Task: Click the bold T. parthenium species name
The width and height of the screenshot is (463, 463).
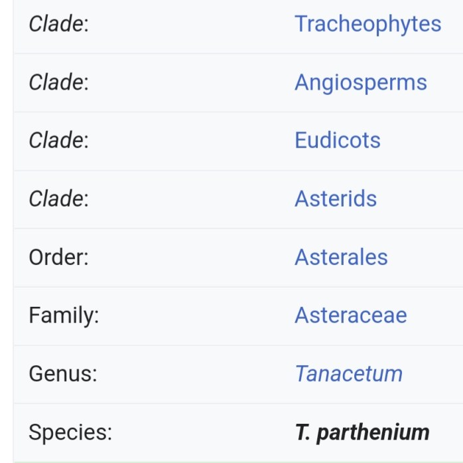Action: click(x=362, y=432)
